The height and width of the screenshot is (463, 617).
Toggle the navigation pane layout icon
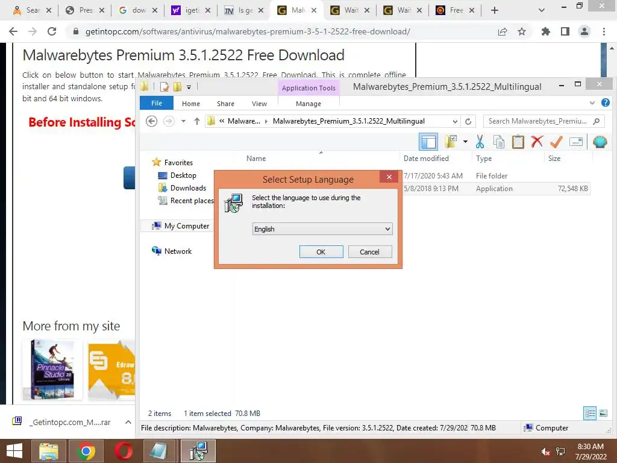(428, 142)
